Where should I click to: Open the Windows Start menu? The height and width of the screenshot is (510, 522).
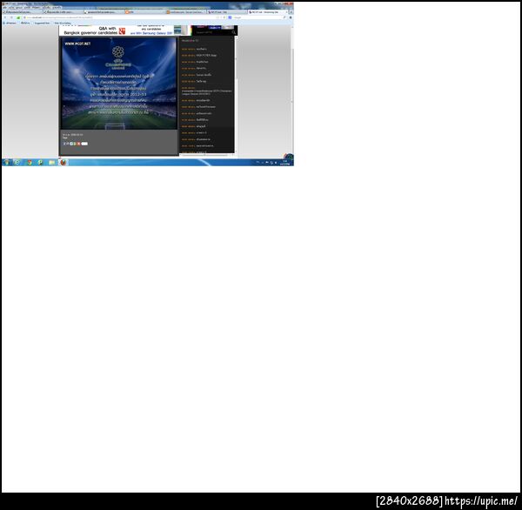[6, 162]
